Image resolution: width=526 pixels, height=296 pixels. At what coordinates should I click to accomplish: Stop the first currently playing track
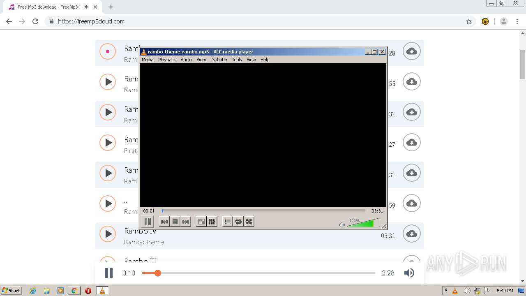[x=108, y=51]
